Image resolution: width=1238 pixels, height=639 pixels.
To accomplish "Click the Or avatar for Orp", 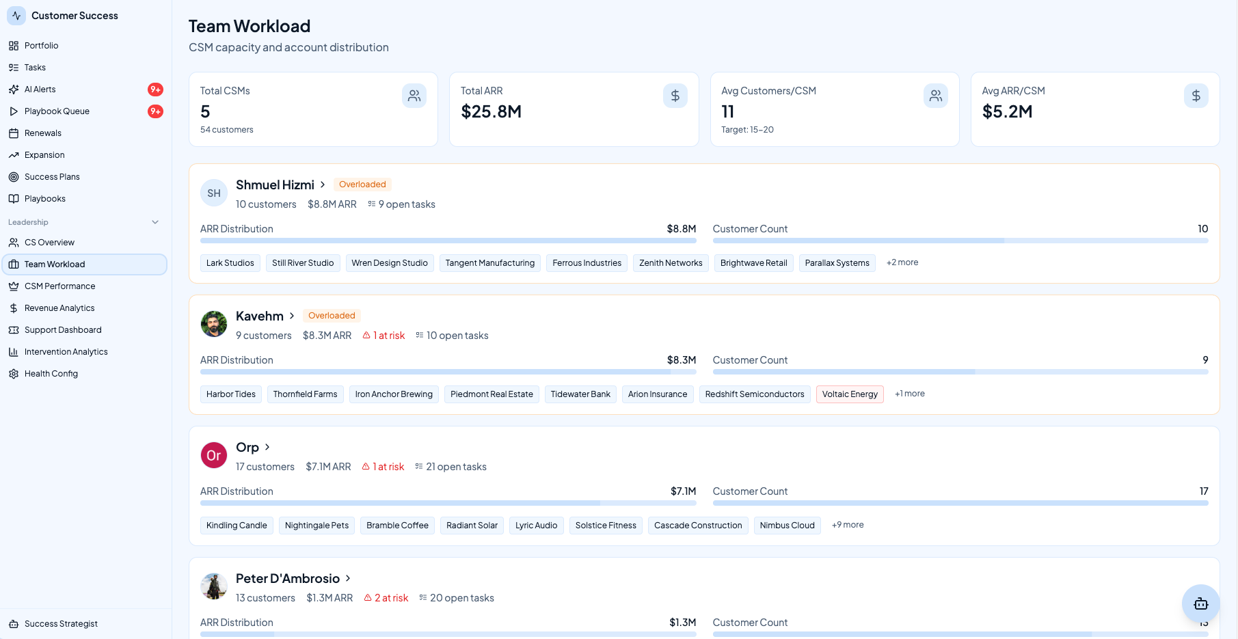I will tap(214, 455).
